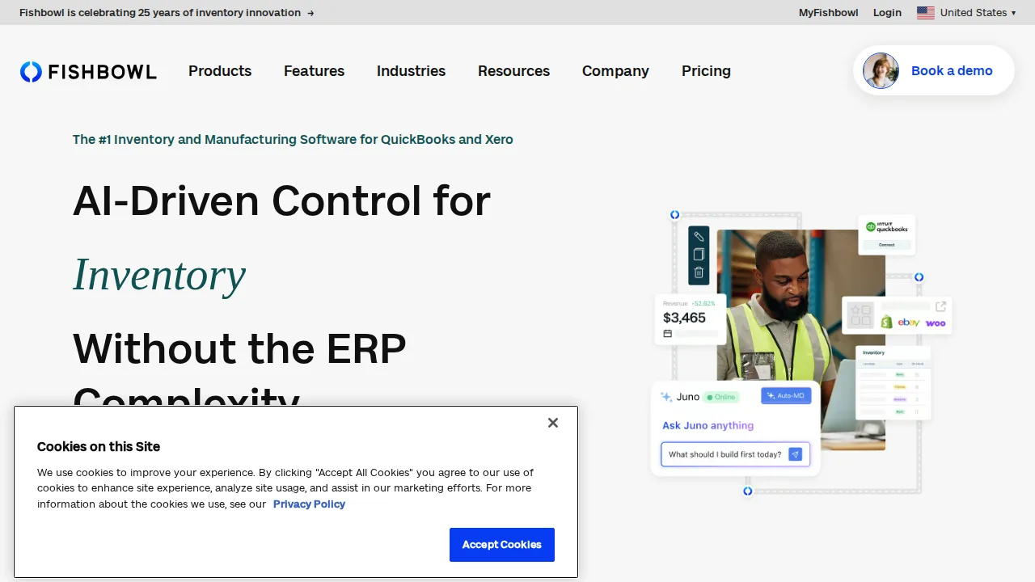Click the 'Cookies on this Site' title
The image size is (1035, 582).
coord(99,446)
